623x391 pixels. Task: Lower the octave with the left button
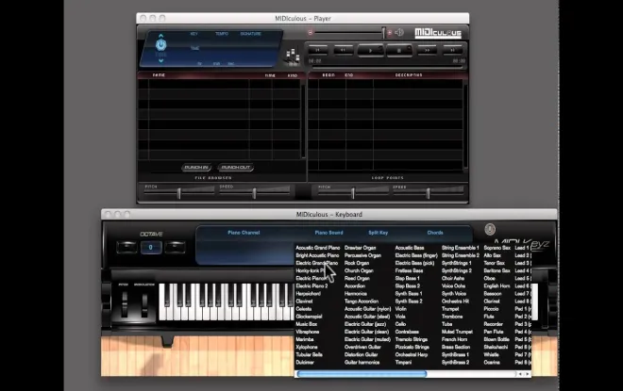pos(126,247)
